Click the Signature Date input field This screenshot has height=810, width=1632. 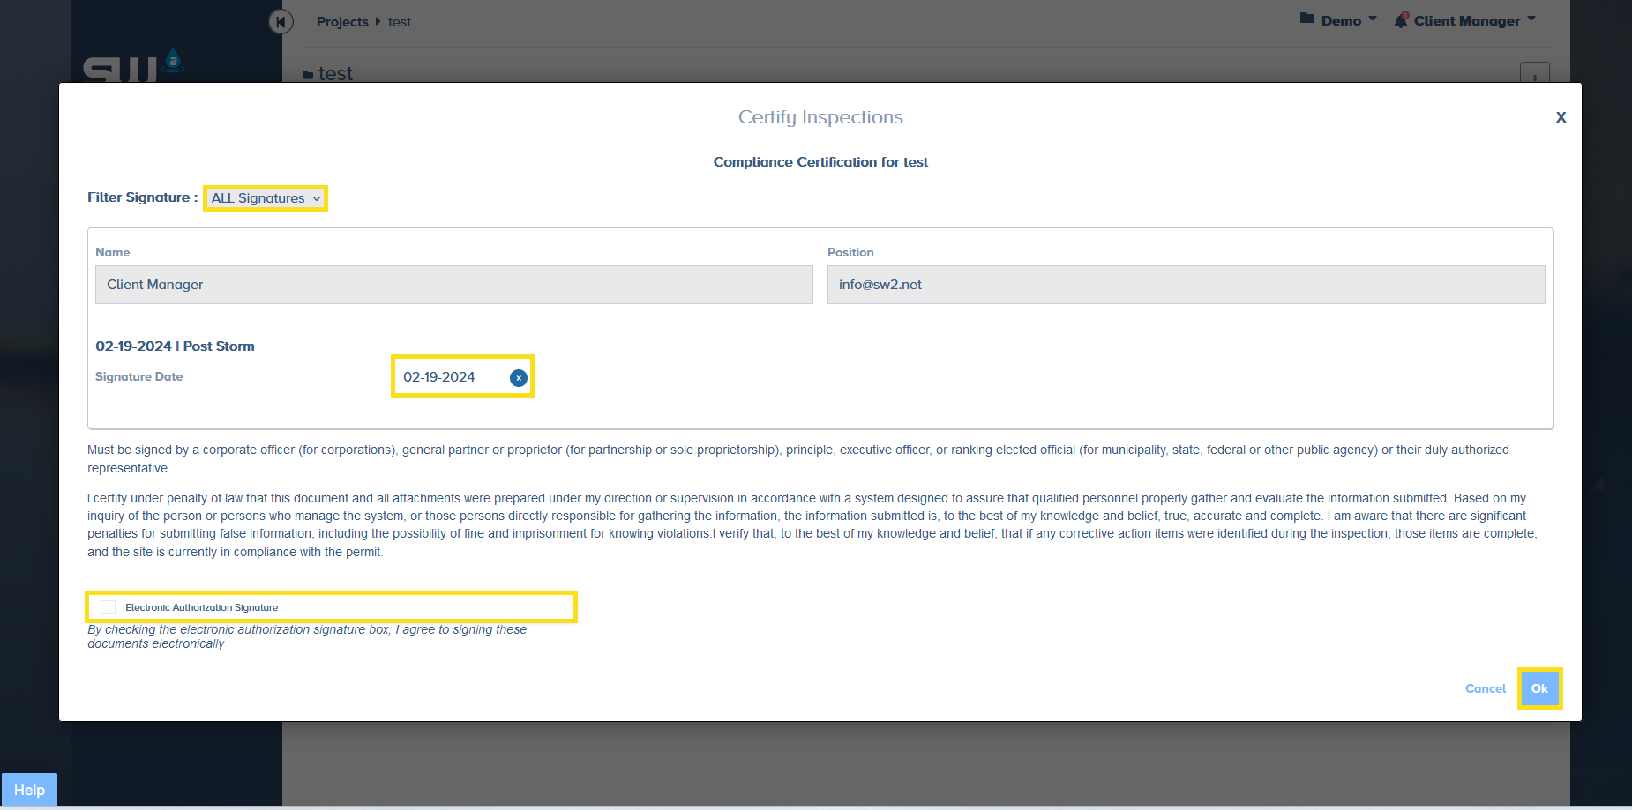(450, 377)
